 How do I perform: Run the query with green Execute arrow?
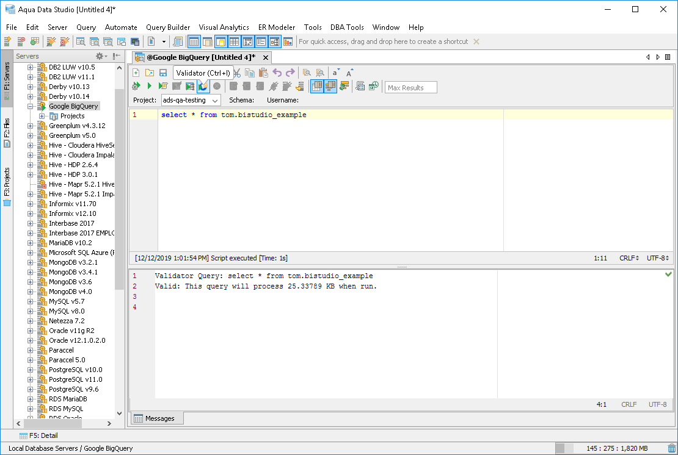(149, 87)
